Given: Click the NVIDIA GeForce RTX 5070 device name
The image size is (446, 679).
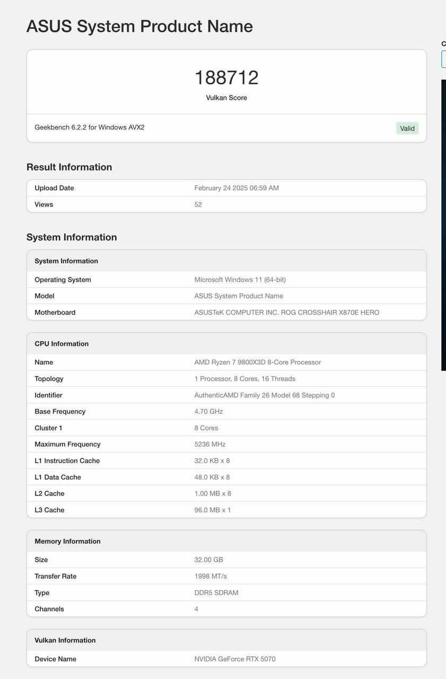Looking at the screenshot, I should pos(235,659).
